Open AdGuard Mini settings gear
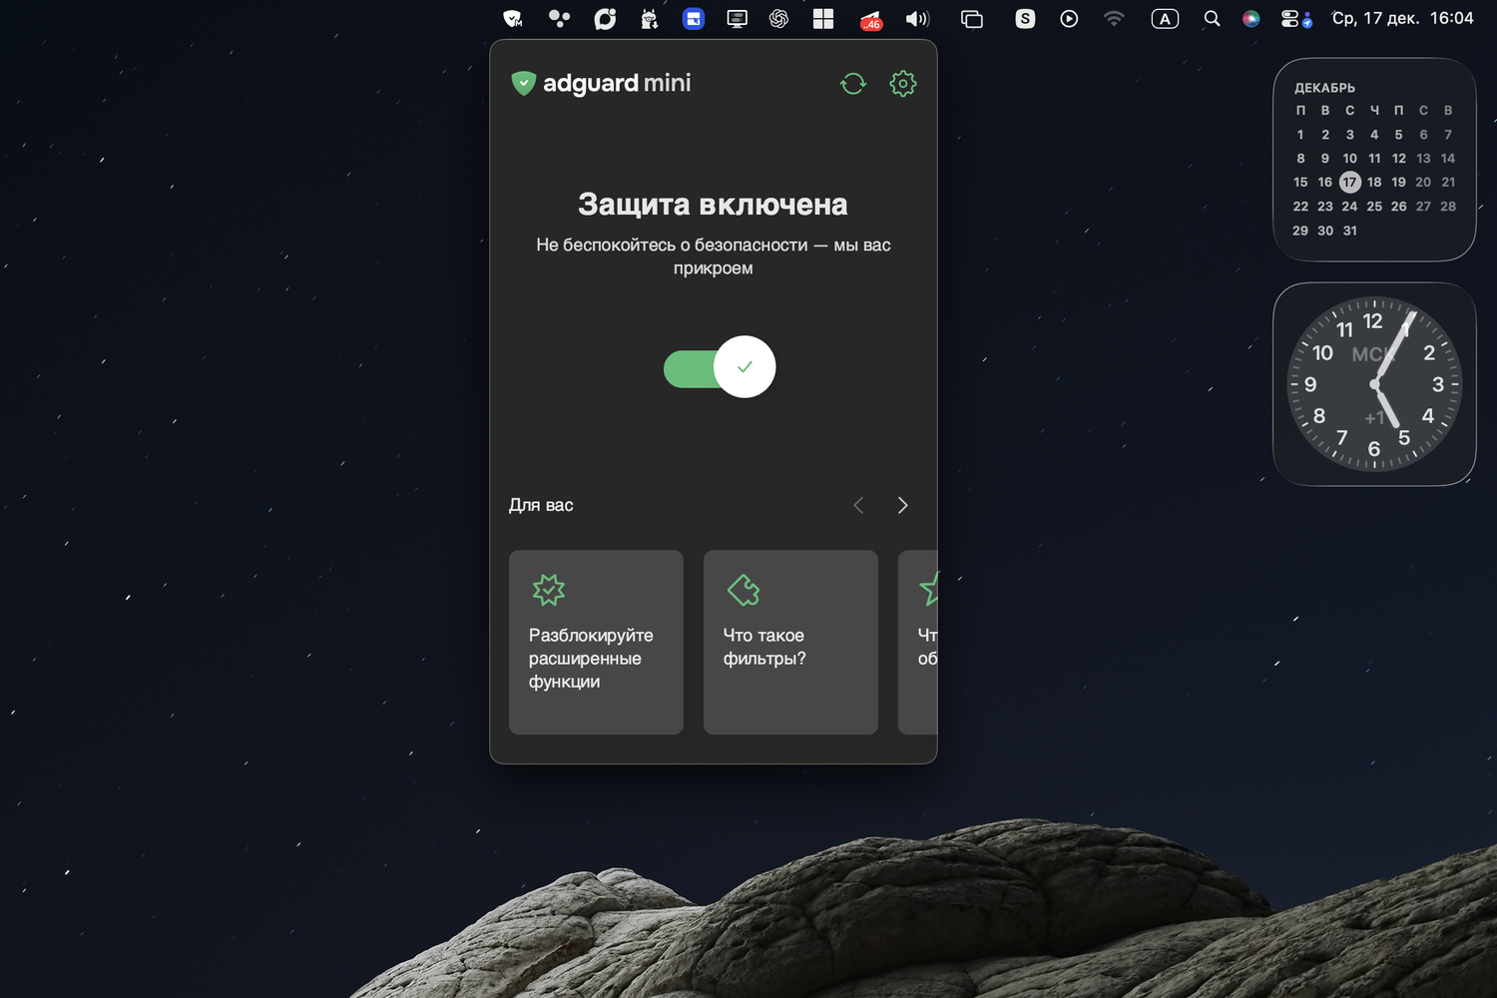This screenshot has width=1497, height=998. [903, 84]
